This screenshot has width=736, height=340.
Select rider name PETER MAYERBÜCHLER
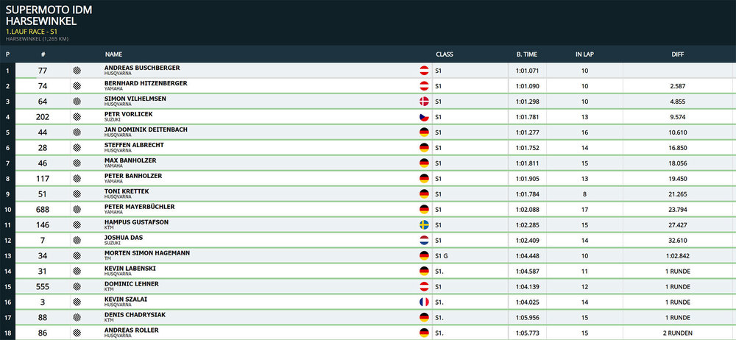tap(139, 207)
